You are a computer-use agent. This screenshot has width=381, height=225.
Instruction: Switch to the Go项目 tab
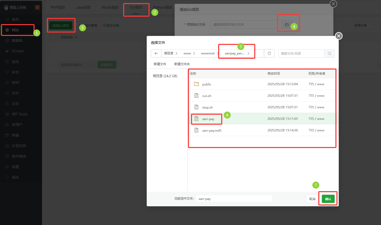(x=136, y=7)
